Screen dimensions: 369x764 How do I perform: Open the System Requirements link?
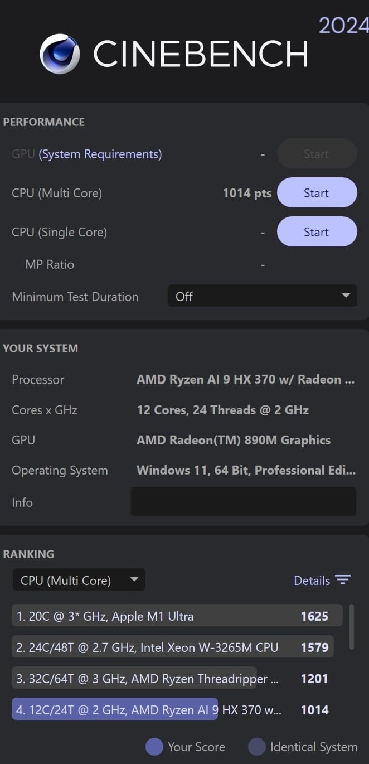pyautogui.click(x=100, y=154)
